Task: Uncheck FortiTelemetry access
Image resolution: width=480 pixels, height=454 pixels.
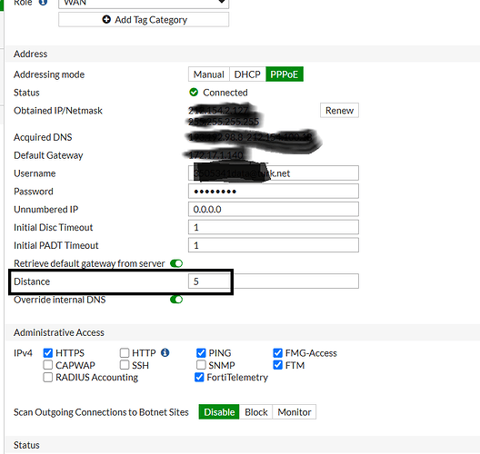Action: coord(199,377)
